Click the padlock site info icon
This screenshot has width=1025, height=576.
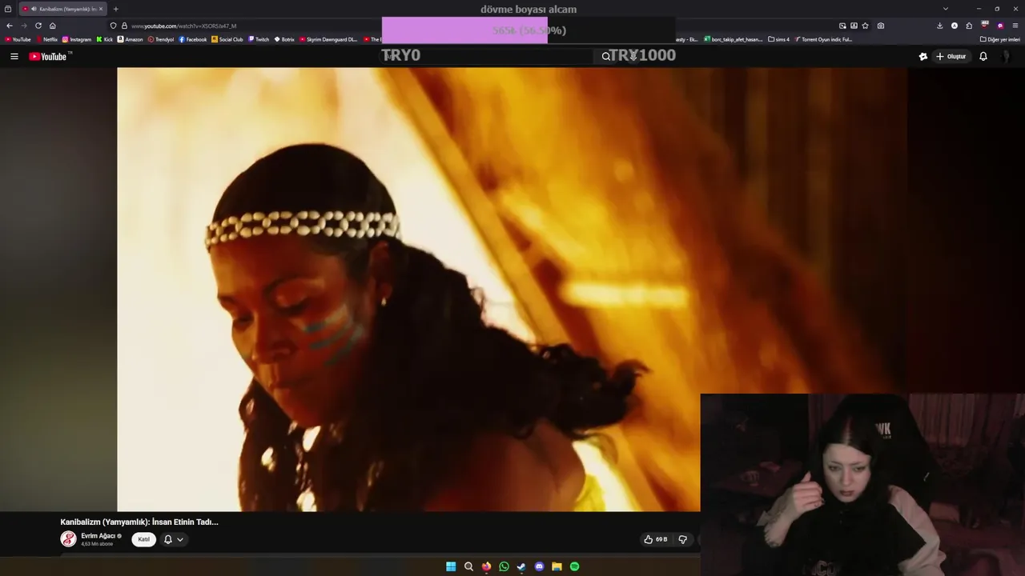pyautogui.click(x=124, y=26)
